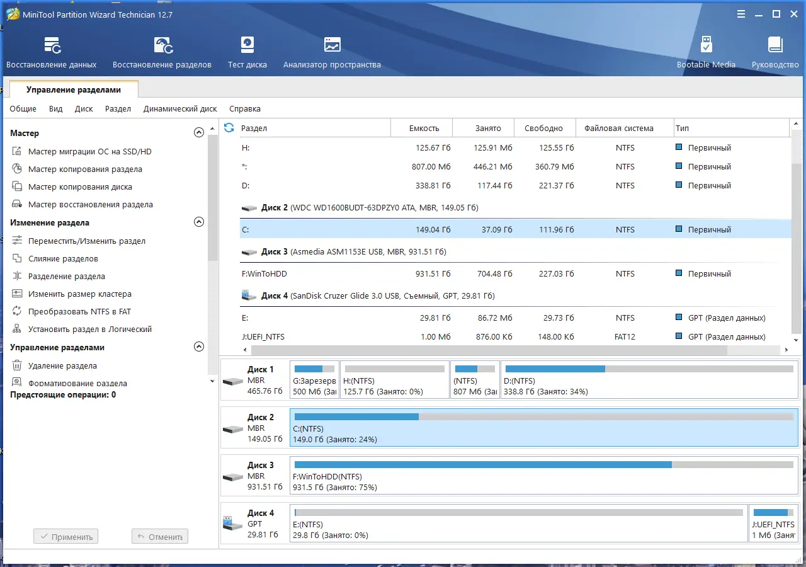The height and width of the screenshot is (567, 806).
Task: Collapse the Управление разделами sidebar section
Action: pos(199,347)
